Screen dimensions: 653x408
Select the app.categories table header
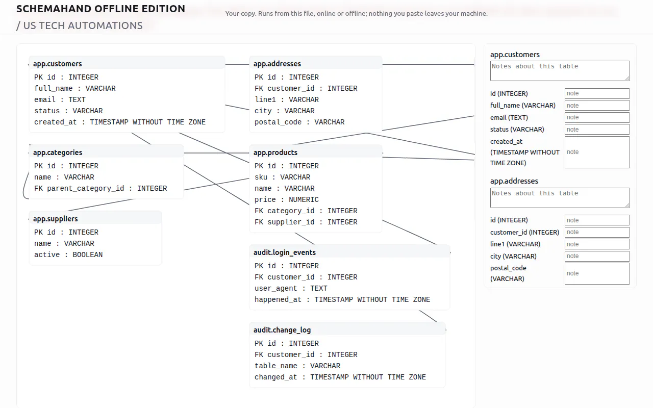106,152
